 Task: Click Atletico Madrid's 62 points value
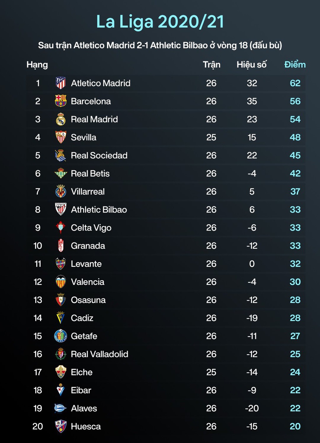click(x=295, y=83)
